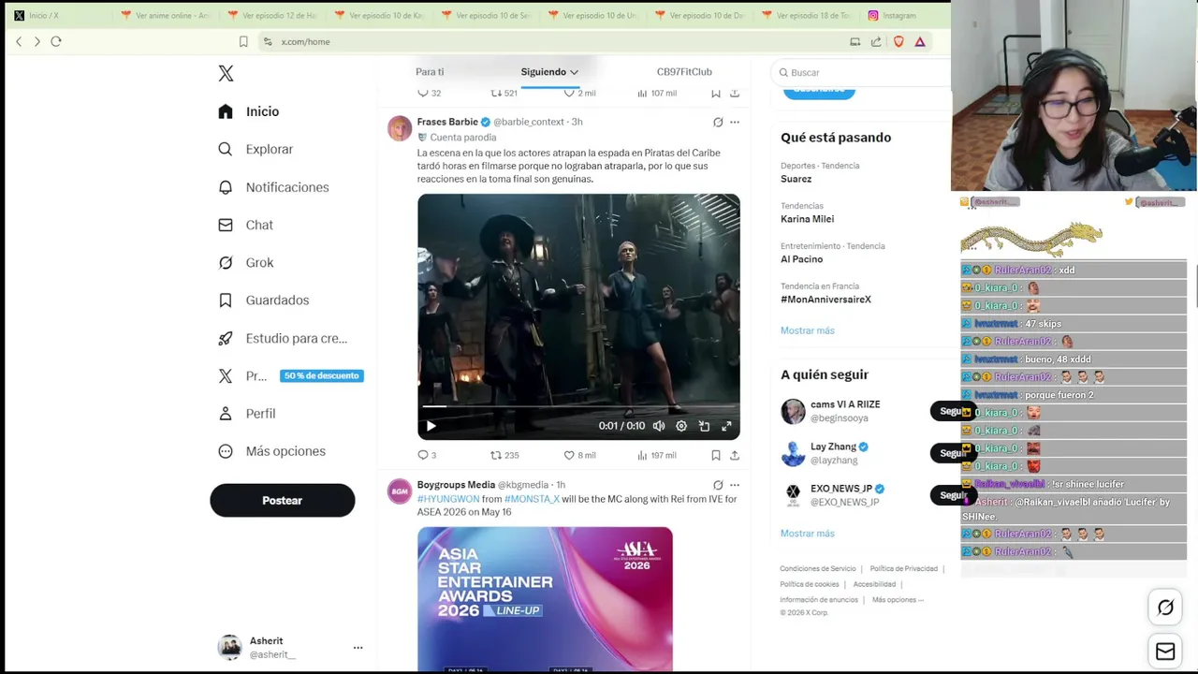Open Chat in sidebar
The height and width of the screenshot is (674, 1198).
245,225
